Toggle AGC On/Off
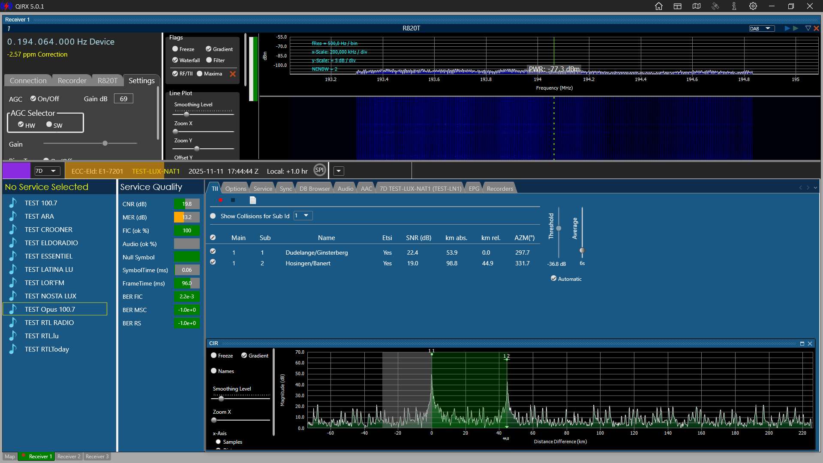This screenshot has width=823, height=463. (33, 99)
